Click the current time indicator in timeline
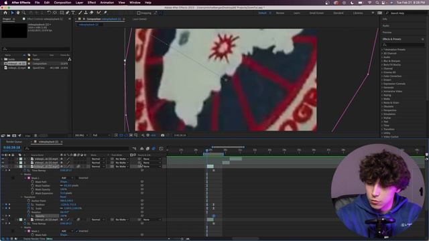Image resolution: width=429 pixels, height=241 pixels. (207, 150)
